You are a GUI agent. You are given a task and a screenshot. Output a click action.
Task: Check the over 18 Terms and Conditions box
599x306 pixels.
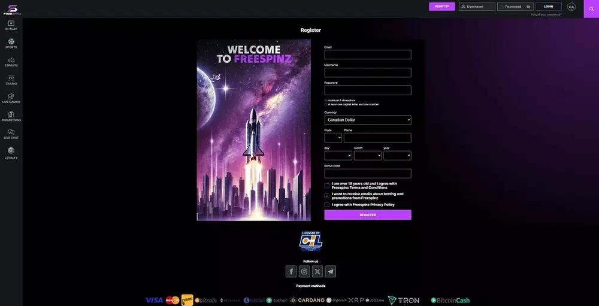pos(327,186)
